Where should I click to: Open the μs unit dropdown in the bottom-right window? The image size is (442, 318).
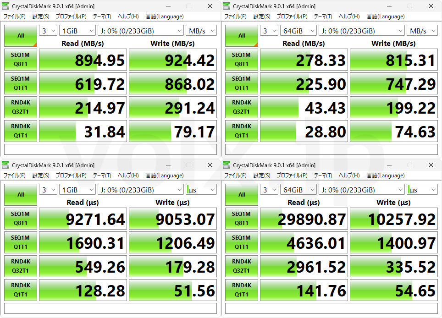pyautogui.click(x=422, y=190)
